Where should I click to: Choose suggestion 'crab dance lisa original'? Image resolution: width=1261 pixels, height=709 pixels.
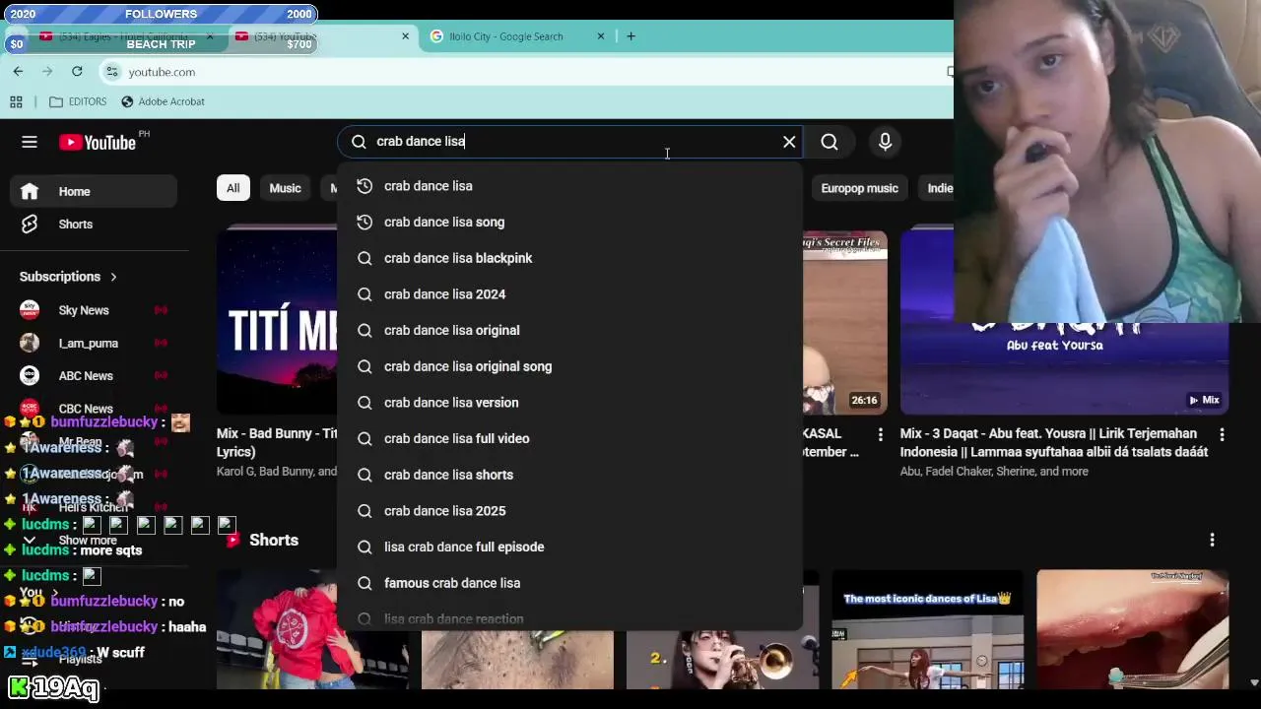point(569,330)
